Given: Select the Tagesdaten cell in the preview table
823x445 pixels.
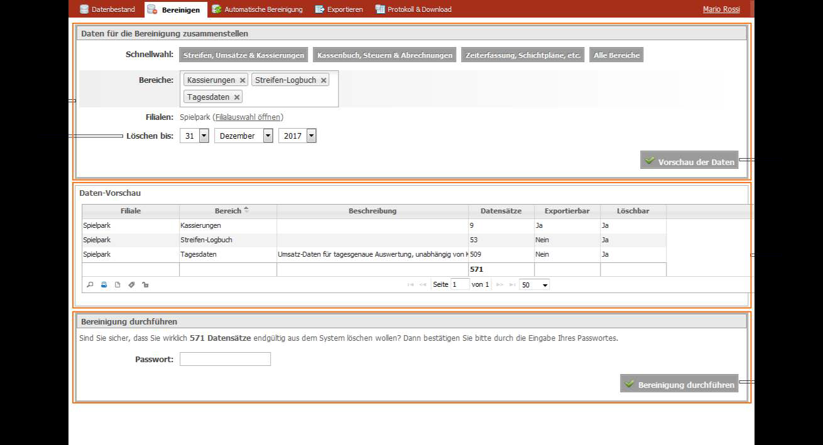Looking at the screenshot, I should 228,254.
